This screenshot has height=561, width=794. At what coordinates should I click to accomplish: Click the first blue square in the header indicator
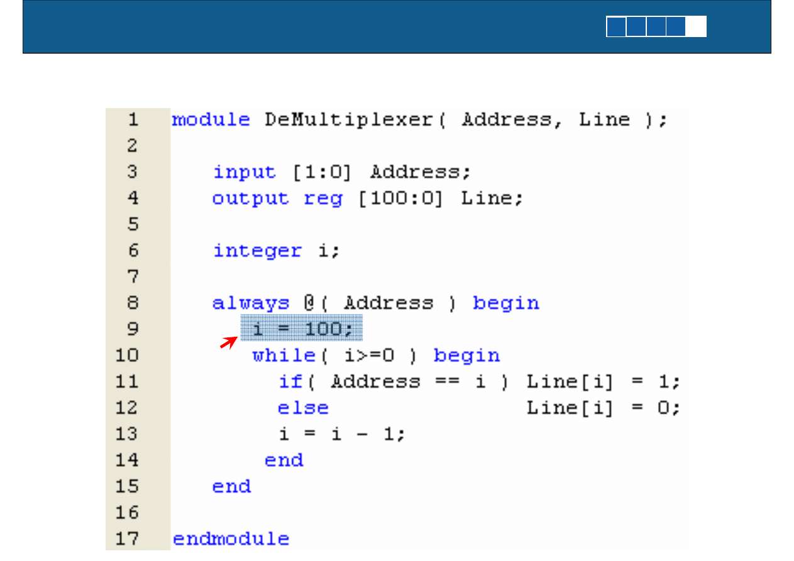coord(616,27)
